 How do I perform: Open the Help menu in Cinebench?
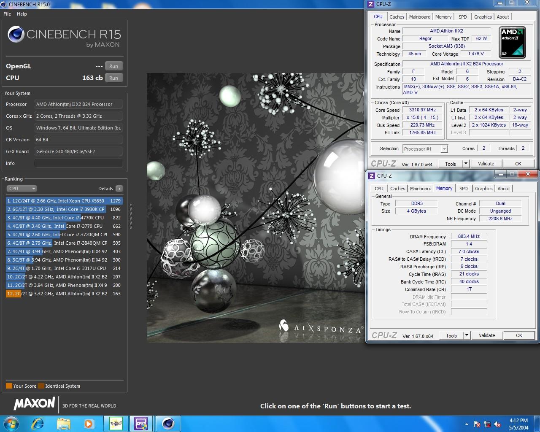point(22,14)
